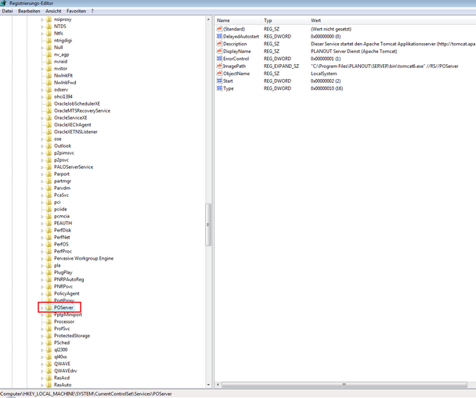This screenshot has width=476, height=398.
Task: Click the binary icon of DelayedAutostart value
Action: (219, 37)
